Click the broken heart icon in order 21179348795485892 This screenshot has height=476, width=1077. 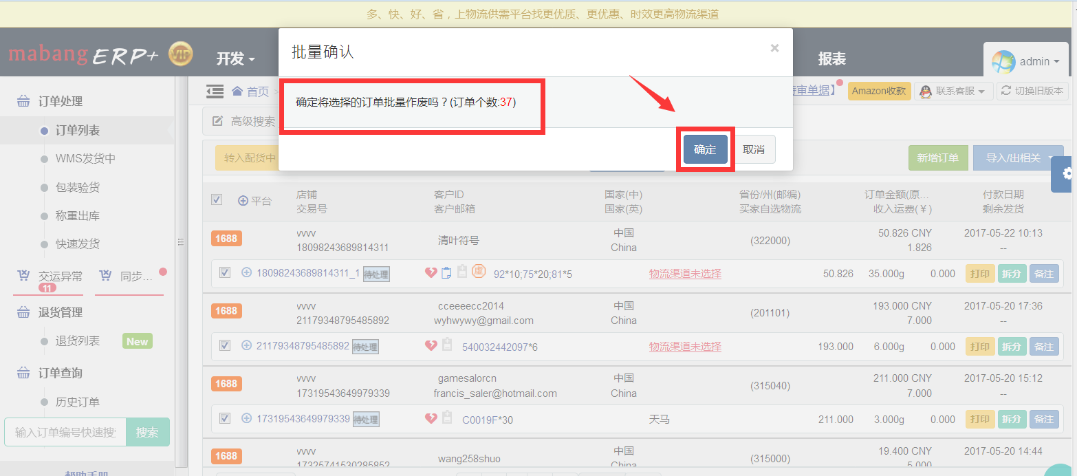(x=431, y=345)
